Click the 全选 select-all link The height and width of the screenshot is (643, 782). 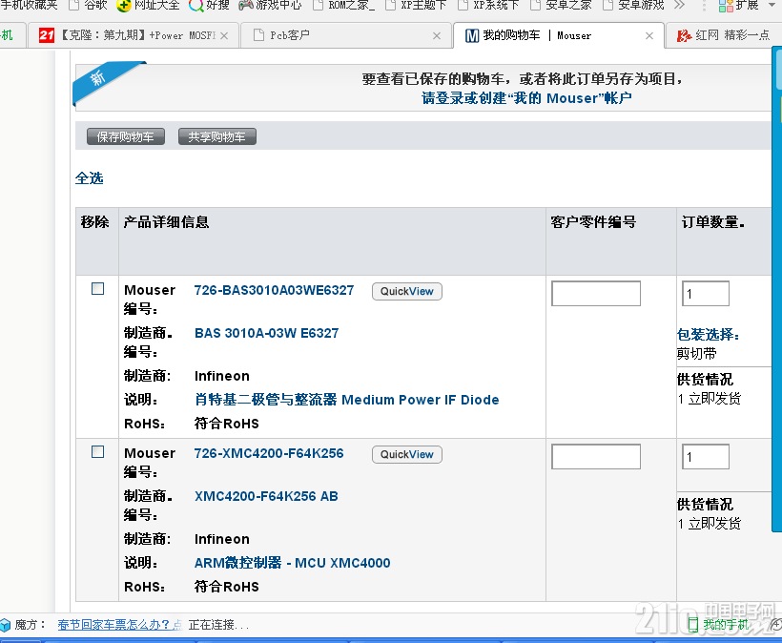pos(90,178)
